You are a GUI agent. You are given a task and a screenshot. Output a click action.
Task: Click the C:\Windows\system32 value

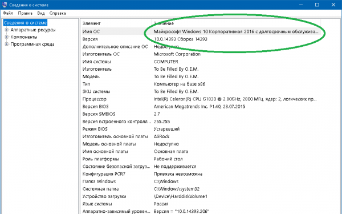pyautogui.click(x=177, y=189)
